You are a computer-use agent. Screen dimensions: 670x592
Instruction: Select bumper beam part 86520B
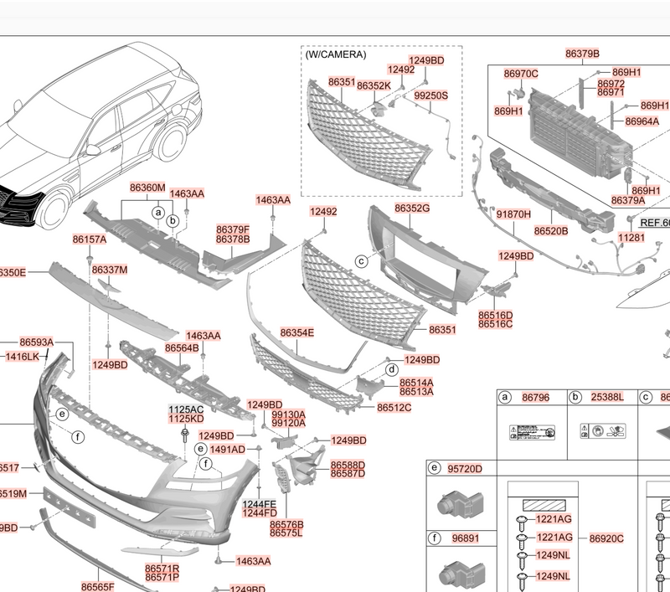(551, 231)
